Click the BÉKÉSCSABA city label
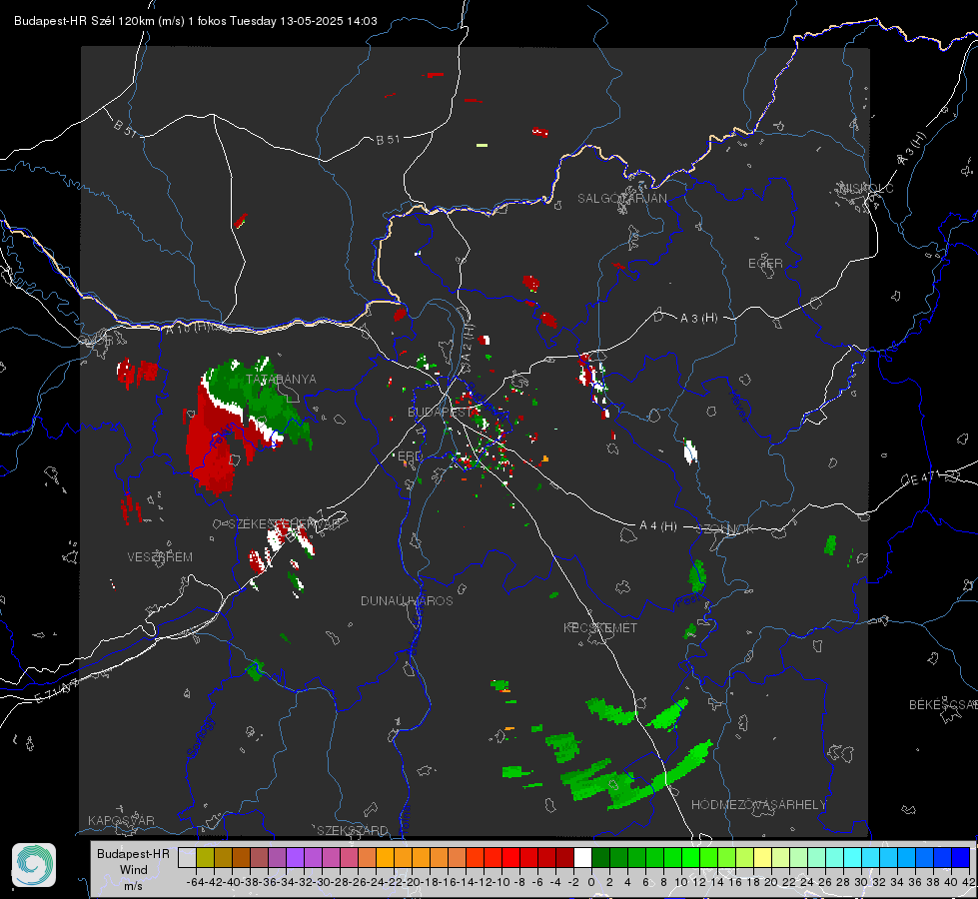This screenshot has height=899, width=978. (x=943, y=705)
